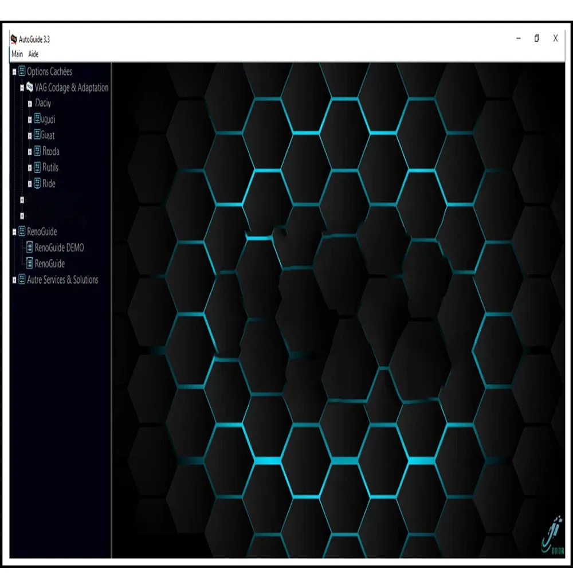Select the Options Cachées label

[49, 71]
